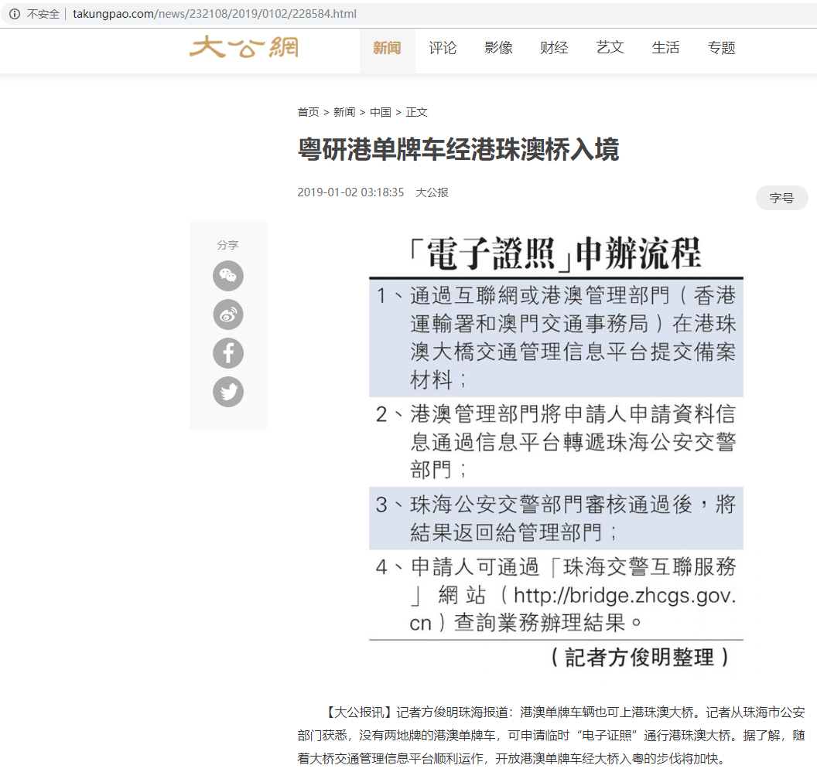The image size is (817, 772).
Task: Click 首页 breadcrumb link
Action: tap(308, 112)
